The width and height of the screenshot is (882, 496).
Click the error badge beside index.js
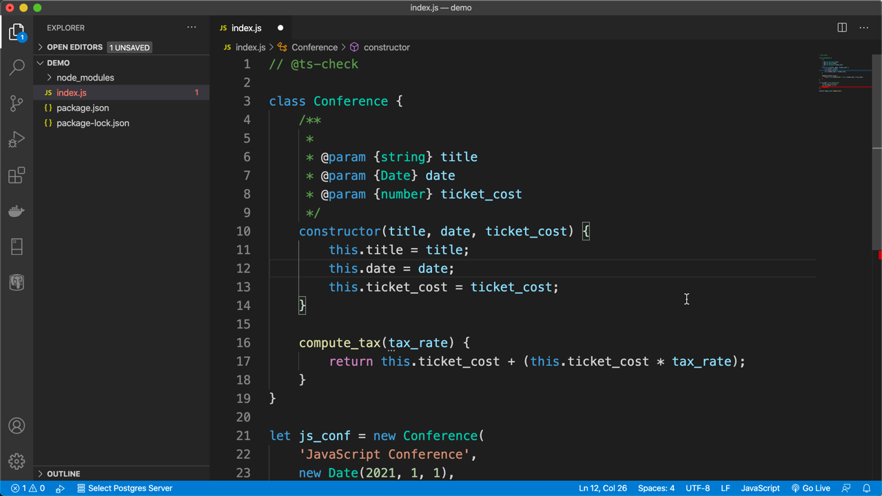coord(196,92)
